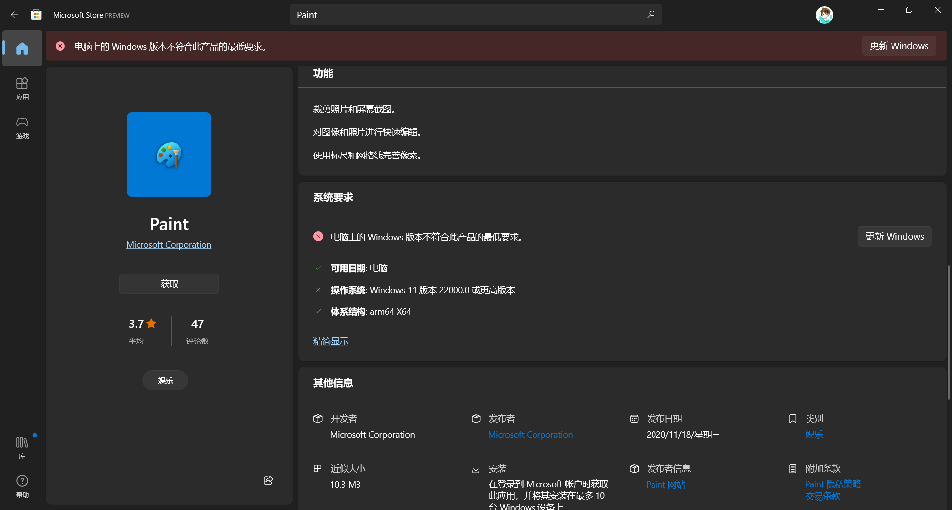Click the 10.3 MB size value

pyautogui.click(x=346, y=485)
